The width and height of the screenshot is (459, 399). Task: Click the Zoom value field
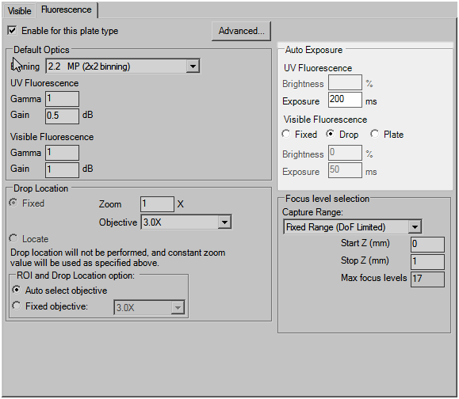[x=157, y=204]
